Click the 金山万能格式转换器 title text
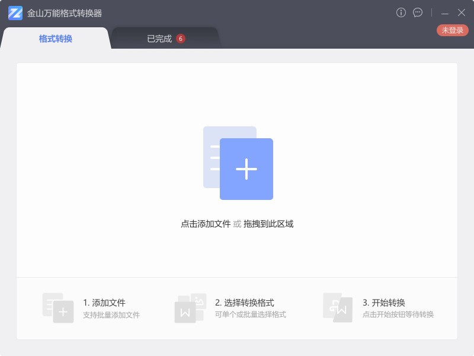The width and height of the screenshot is (474, 356). tap(65, 13)
